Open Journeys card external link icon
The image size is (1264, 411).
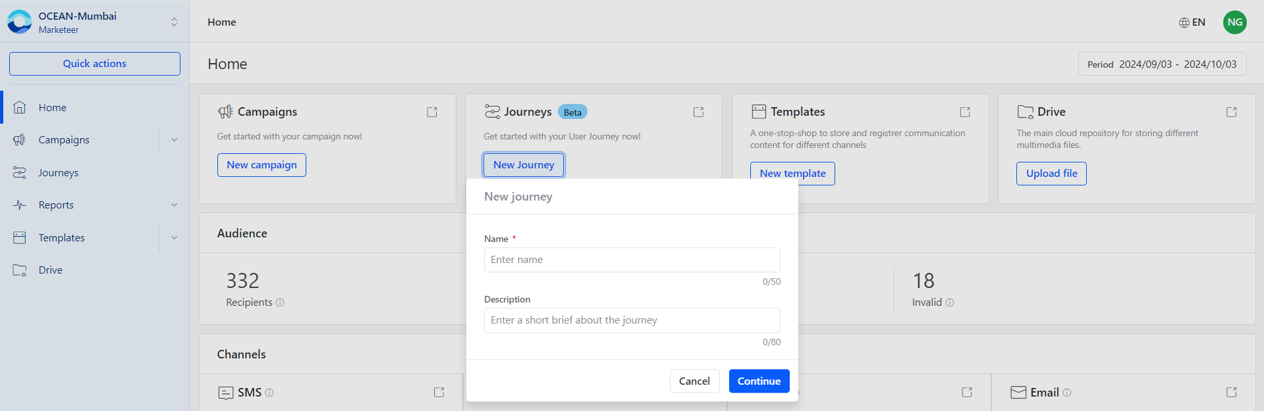pos(698,112)
